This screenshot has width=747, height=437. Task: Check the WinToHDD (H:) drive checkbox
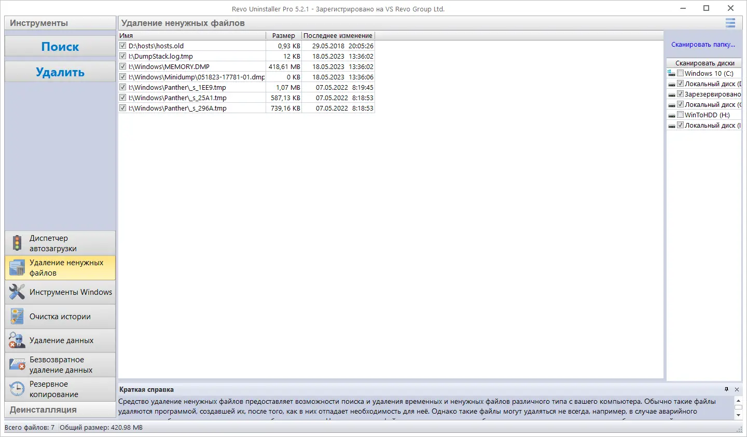pyautogui.click(x=681, y=115)
